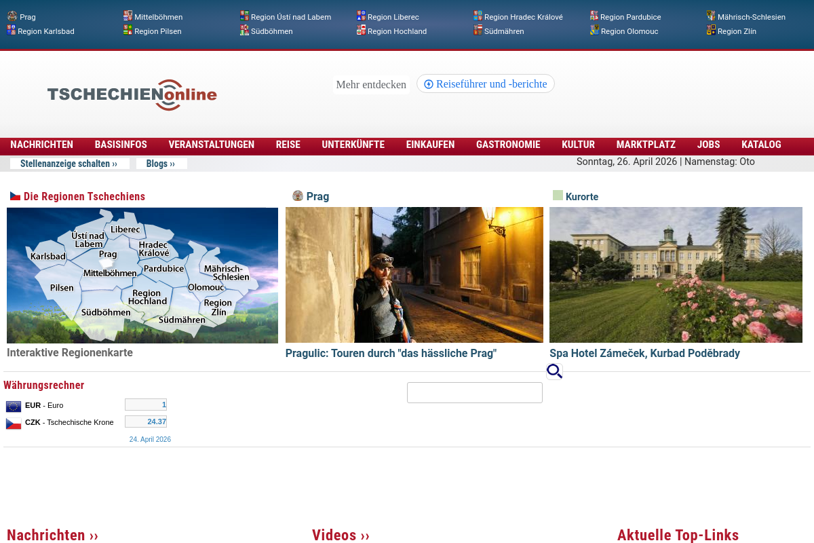Select the Region Karlsbad flag icon
Screen dimensions: 814x543
pos(11,30)
